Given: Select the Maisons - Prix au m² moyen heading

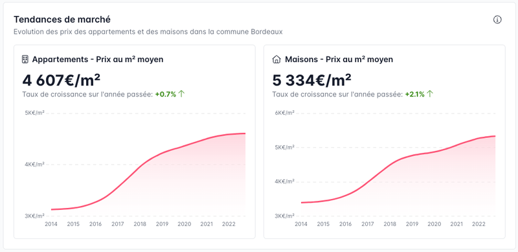Looking at the screenshot, I should point(339,60).
